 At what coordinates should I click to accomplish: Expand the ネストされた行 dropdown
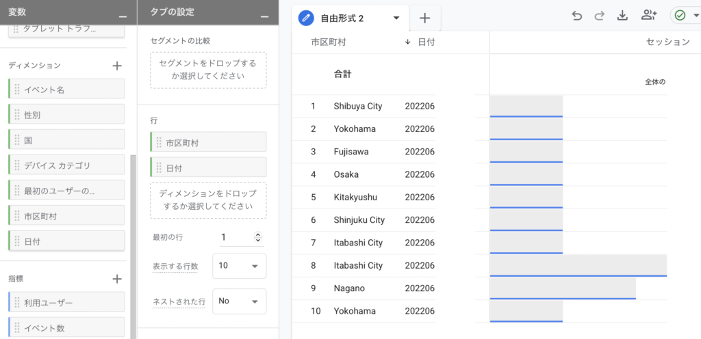[240, 301]
